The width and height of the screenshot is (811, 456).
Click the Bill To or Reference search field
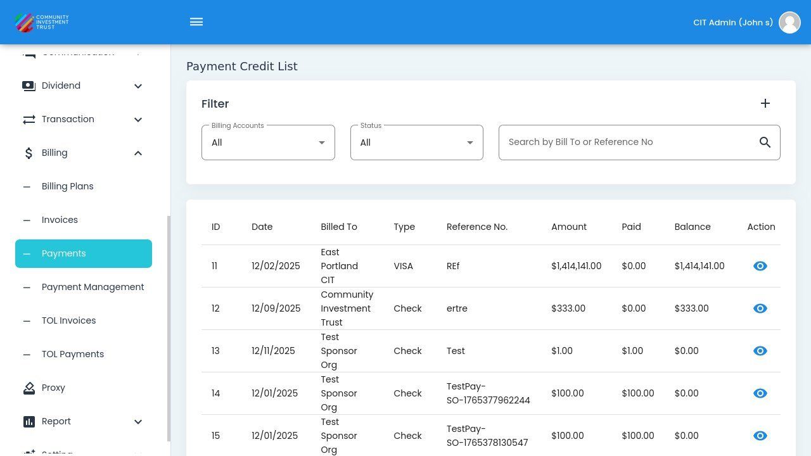(627, 142)
